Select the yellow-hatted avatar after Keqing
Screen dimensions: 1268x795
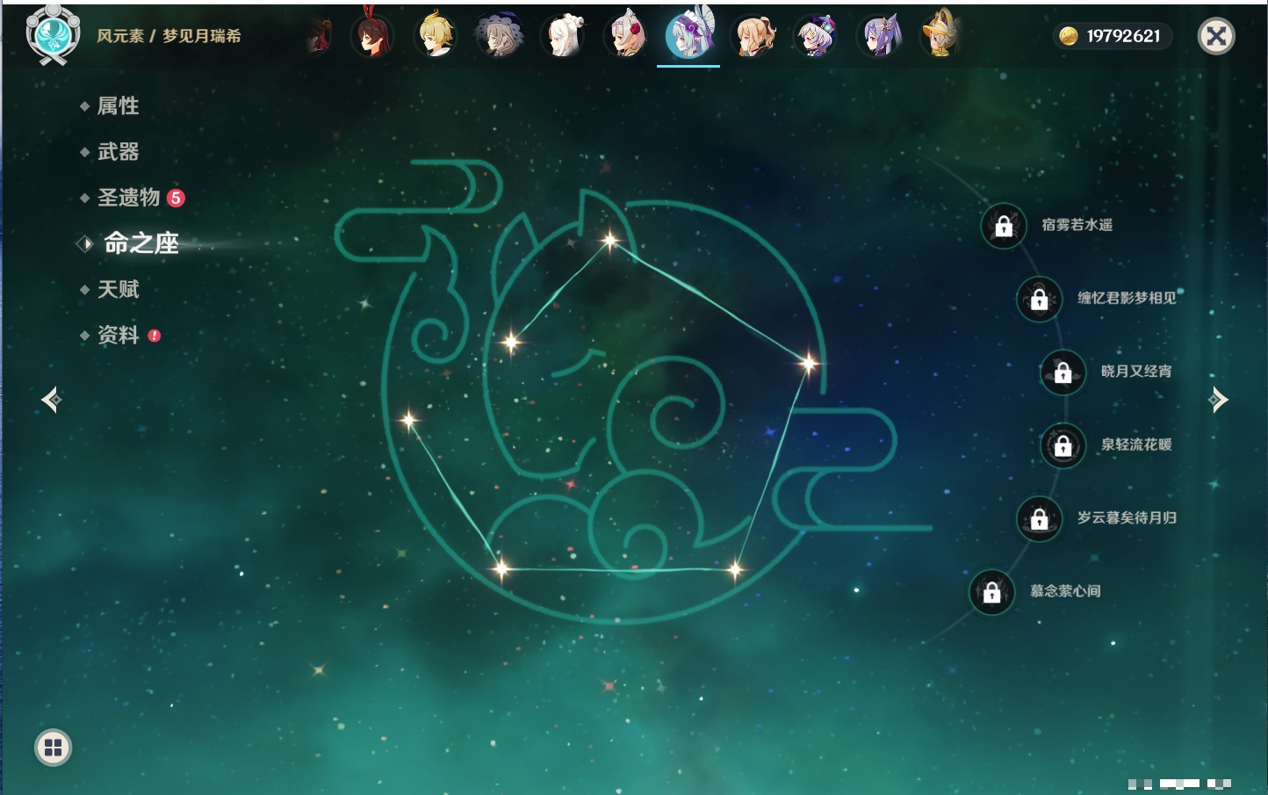point(941,35)
